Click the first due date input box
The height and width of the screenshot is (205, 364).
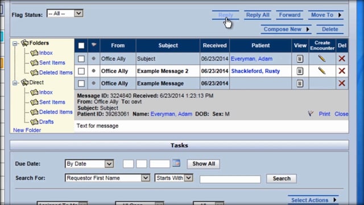tap(128, 163)
